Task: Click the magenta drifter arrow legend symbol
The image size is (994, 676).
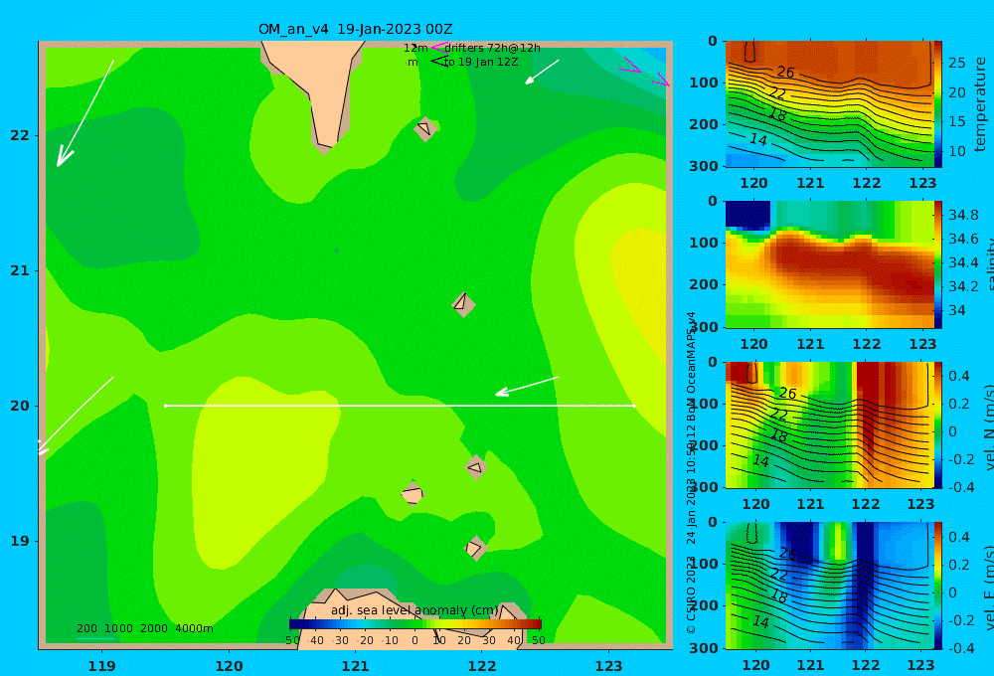Action: point(439,47)
